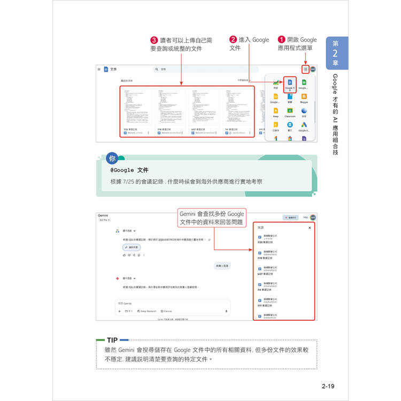Open Google Docs from the apps panel
Screen dimensions: 401x401
click(290, 84)
